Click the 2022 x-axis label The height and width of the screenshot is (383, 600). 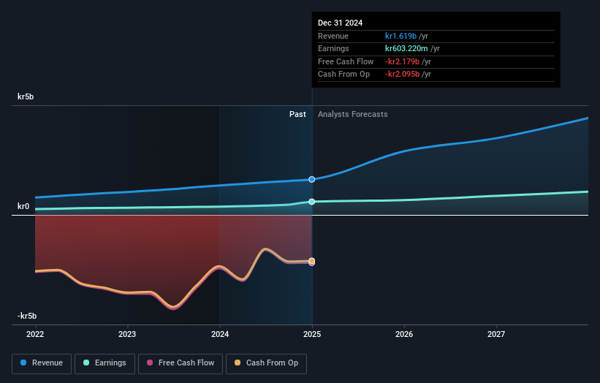35,334
